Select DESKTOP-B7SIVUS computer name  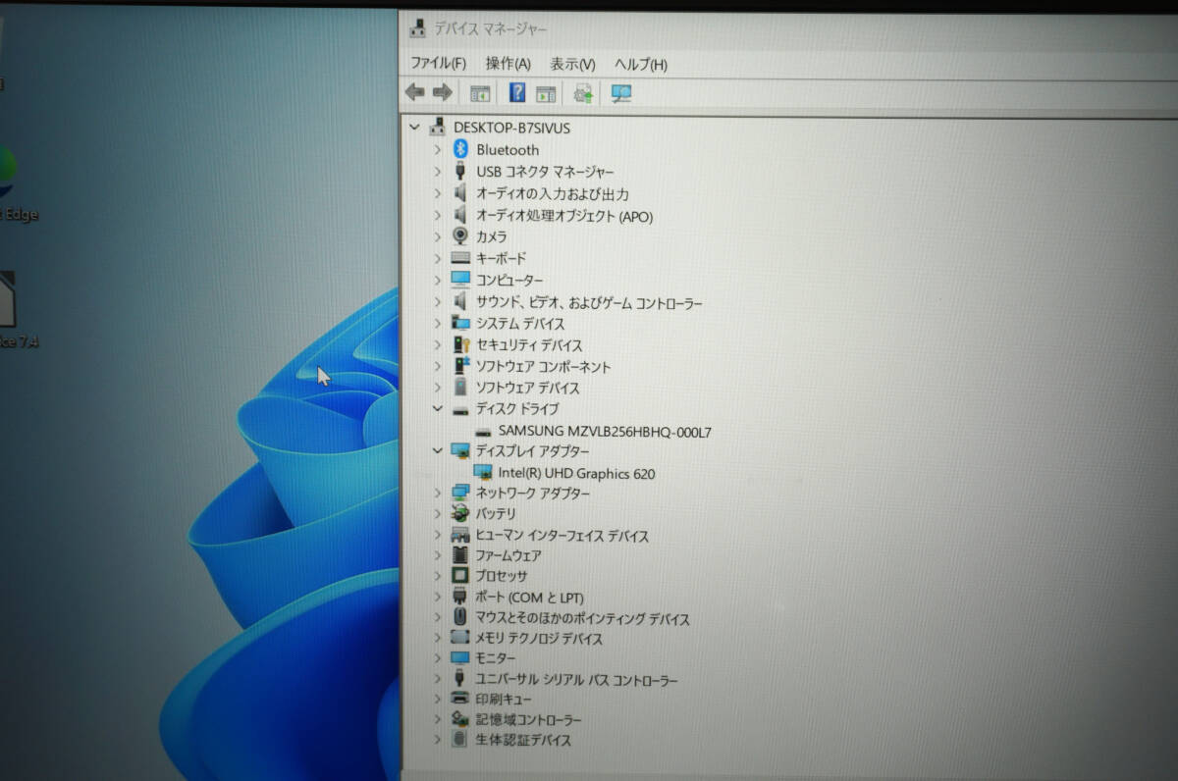511,128
